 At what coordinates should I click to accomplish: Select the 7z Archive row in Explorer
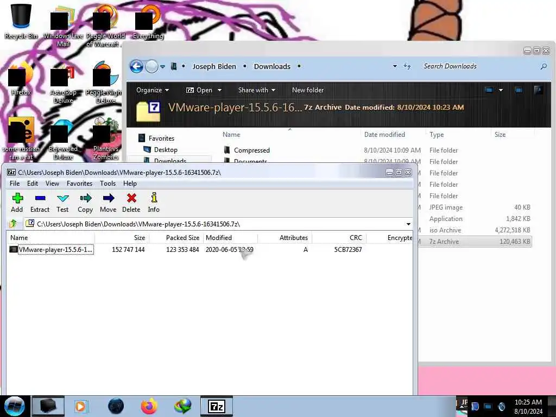click(x=475, y=242)
